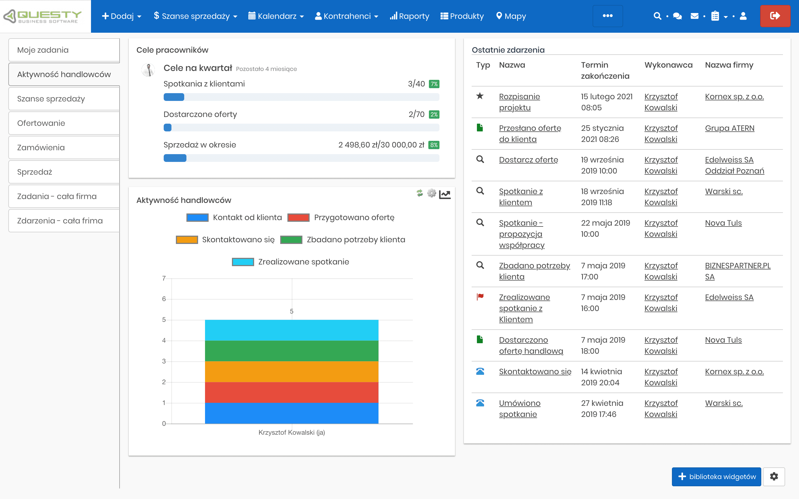Open the Szanse sprzedaży dropdown menu

196,16
